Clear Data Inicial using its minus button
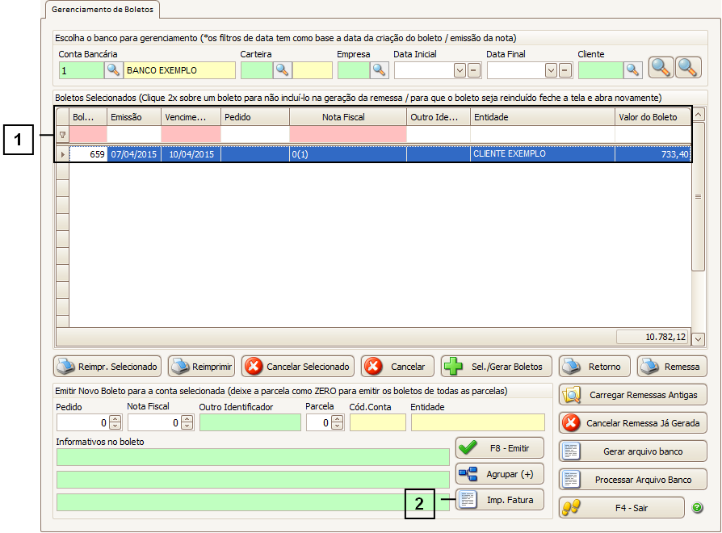 pyautogui.click(x=473, y=70)
